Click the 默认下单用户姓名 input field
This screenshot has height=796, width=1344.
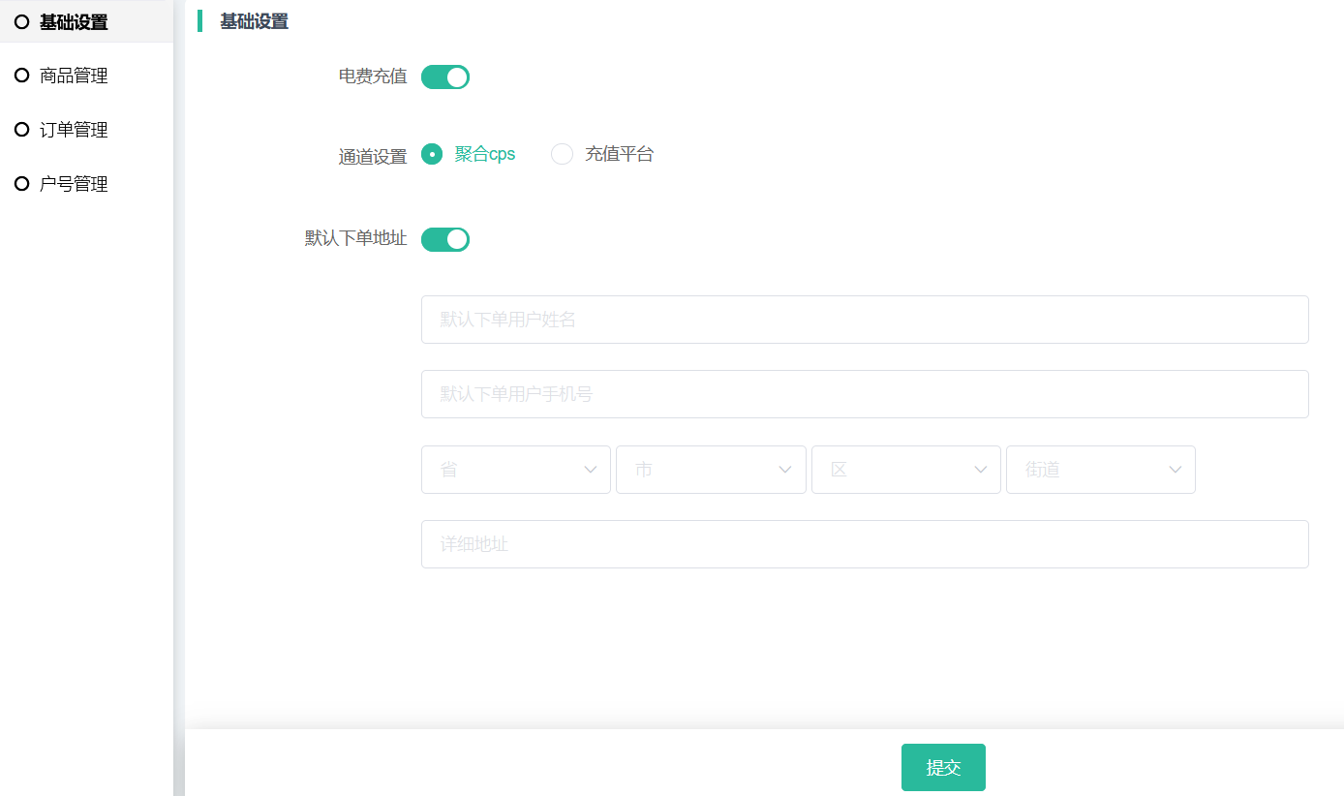(864, 320)
